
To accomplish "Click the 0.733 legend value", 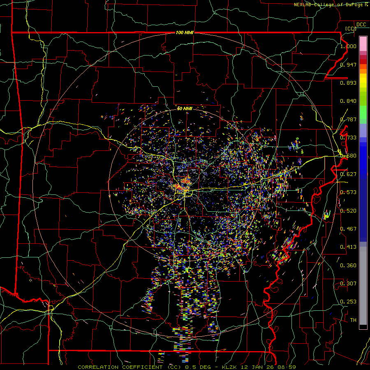I will click(x=348, y=138).
